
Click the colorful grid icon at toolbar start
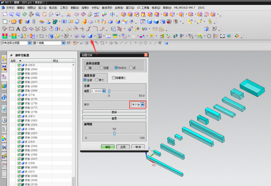point(5,36)
